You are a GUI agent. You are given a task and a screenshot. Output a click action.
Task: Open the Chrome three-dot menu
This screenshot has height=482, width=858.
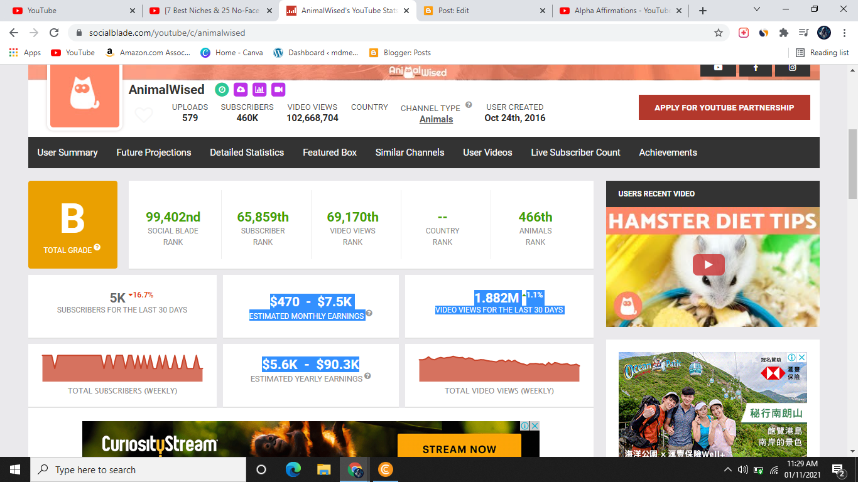tap(844, 33)
